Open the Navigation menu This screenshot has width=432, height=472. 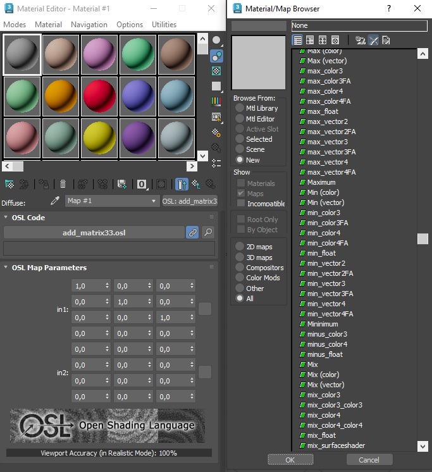(89, 25)
